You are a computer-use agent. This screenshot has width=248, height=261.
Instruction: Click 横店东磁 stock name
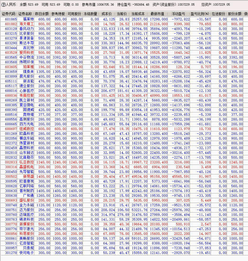[26, 138]
